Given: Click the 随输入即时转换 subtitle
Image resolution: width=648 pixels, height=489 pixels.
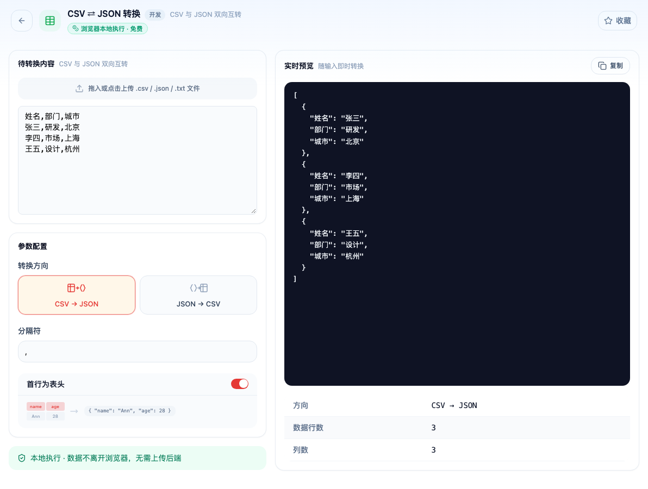Looking at the screenshot, I should 340,66.
